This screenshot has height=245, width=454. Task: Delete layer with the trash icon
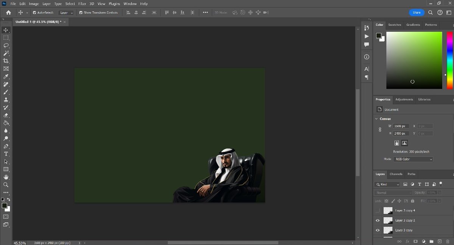tap(448, 241)
